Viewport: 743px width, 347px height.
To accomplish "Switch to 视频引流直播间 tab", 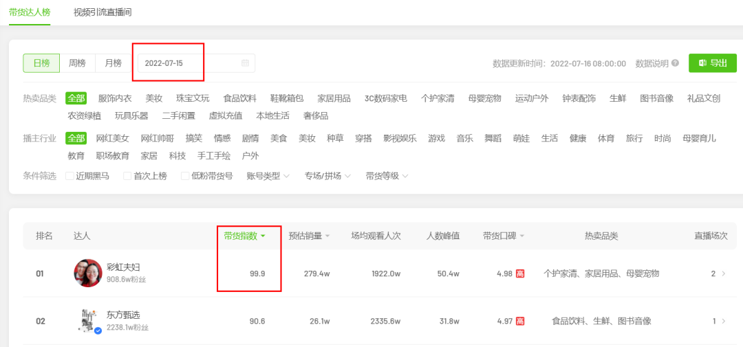I will point(103,12).
